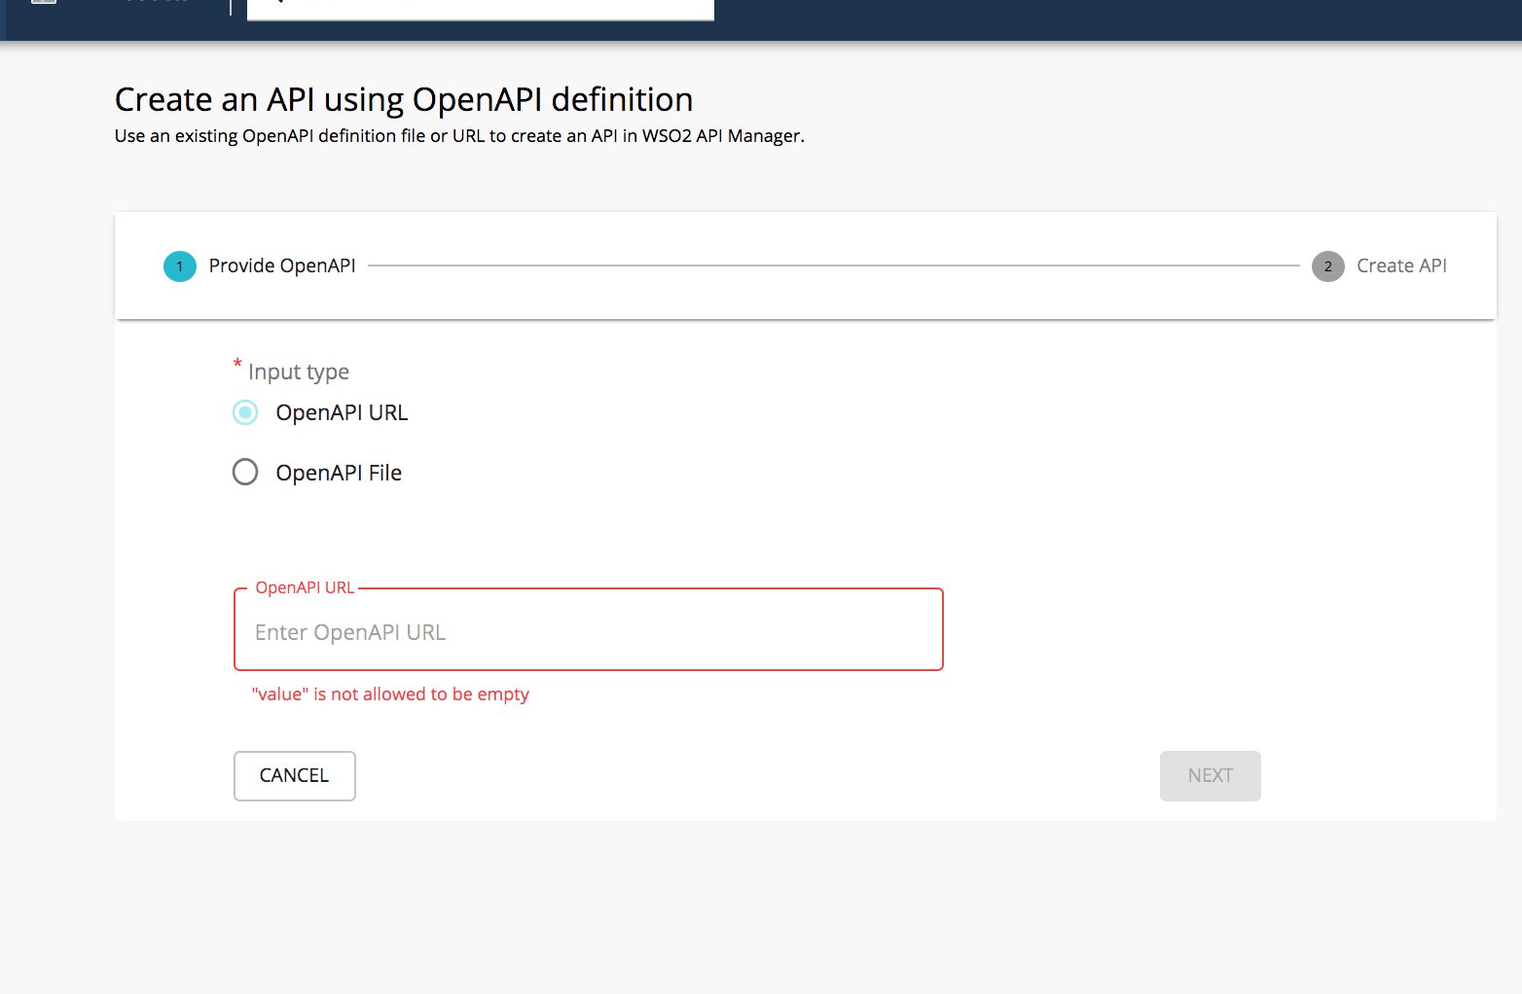Click the OpenAPI URL option label

point(342,412)
